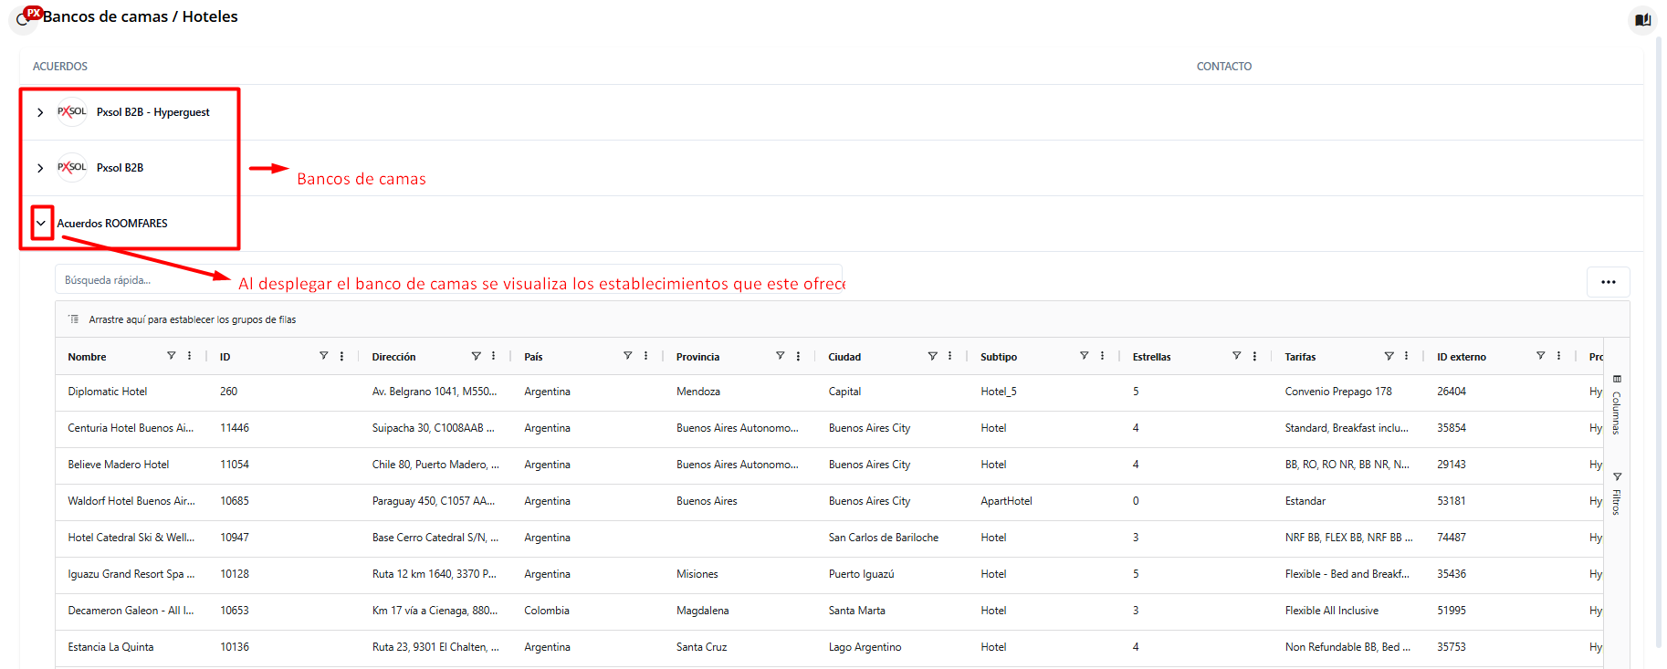Click the Ciudad column filter icon
The image size is (1667, 669).
(x=932, y=356)
